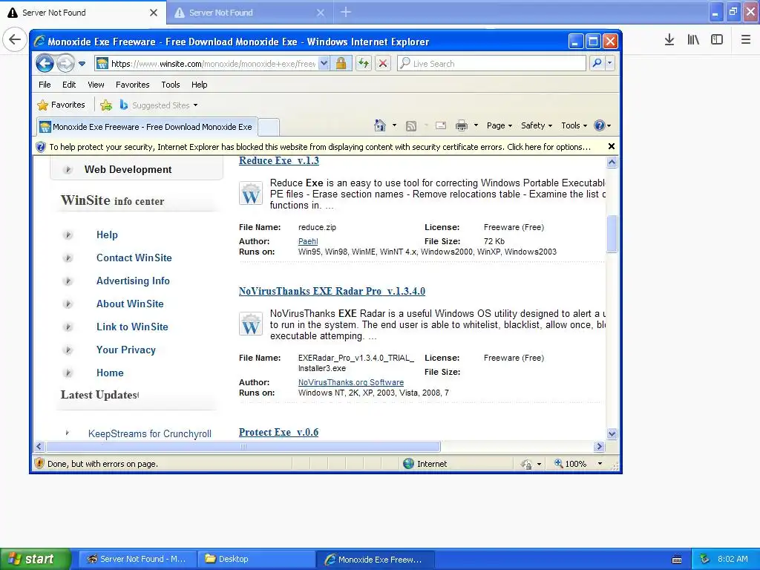760x570 pixels.
Task: Click the IE refresh page icon
Action: (x=364, y=64)
